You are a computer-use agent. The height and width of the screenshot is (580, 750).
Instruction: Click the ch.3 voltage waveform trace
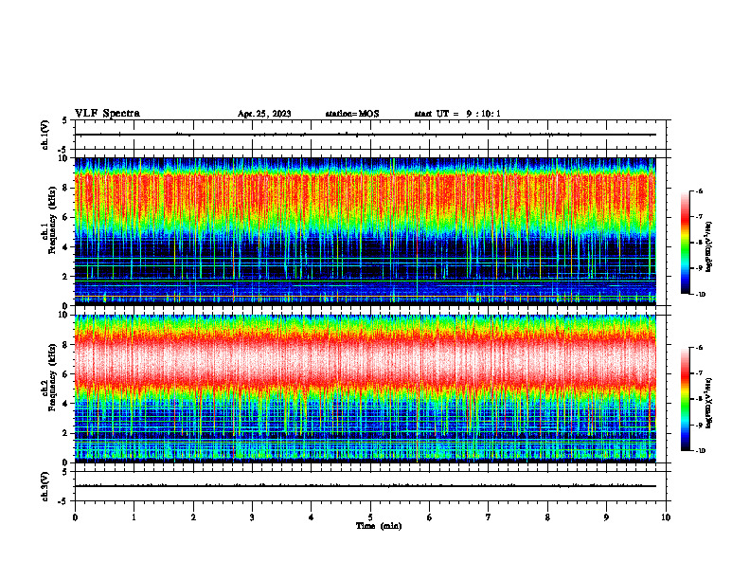366,486
